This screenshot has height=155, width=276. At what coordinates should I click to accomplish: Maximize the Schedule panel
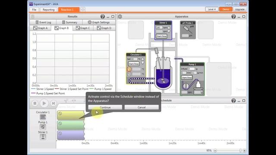tap(244, 100)
